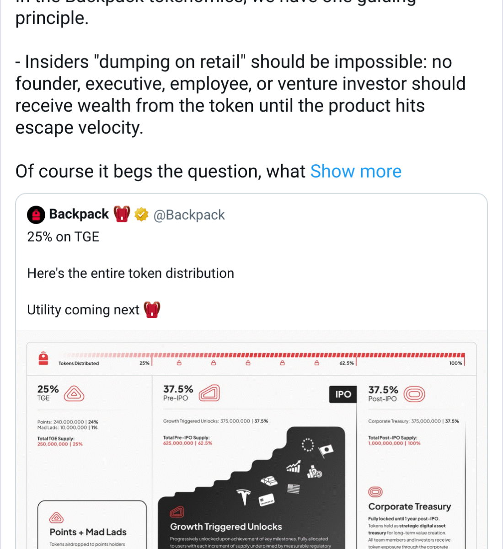This screenshot has height=549, width=503.
Task: Open the @Backpack handle link
Action: tap(189, 215)
